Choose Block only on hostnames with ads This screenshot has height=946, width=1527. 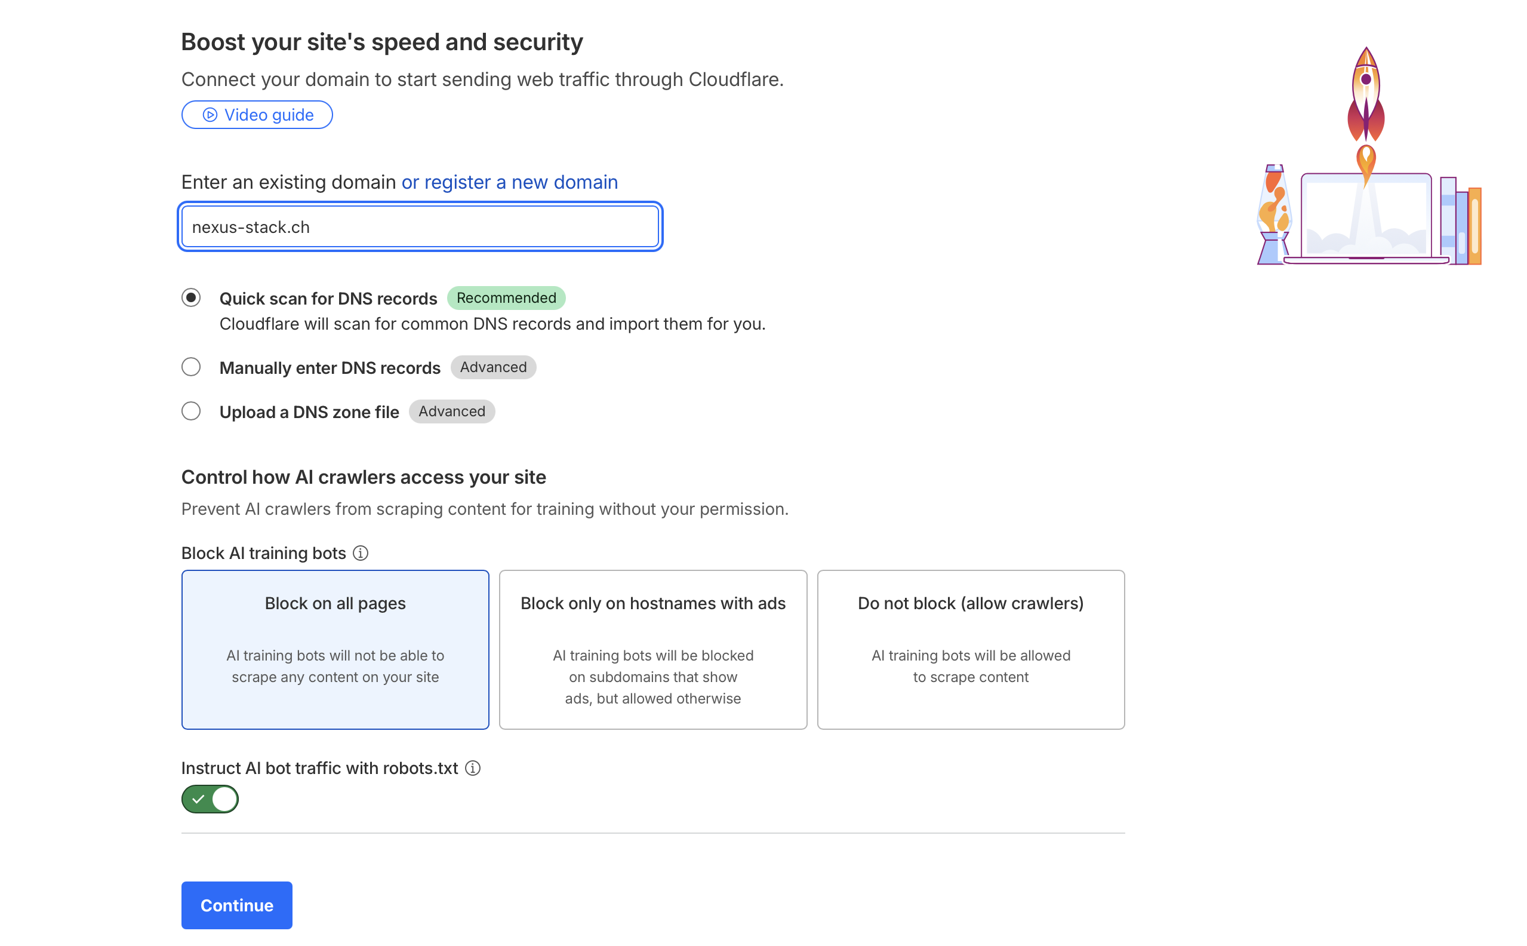point(653,649)
